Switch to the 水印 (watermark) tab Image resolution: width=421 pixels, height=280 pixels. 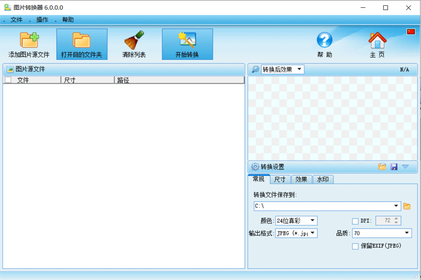pyautogui.click(x=323, y=180)
